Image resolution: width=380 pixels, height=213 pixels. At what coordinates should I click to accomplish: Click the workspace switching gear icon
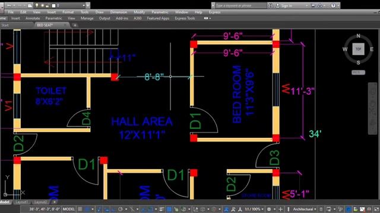tap(269, 209)
